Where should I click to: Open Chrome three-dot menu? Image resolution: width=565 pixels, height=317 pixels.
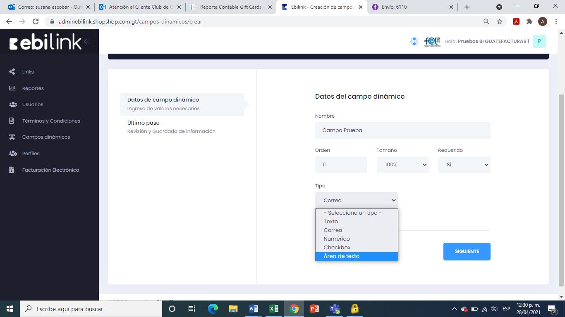click(556, 21)
